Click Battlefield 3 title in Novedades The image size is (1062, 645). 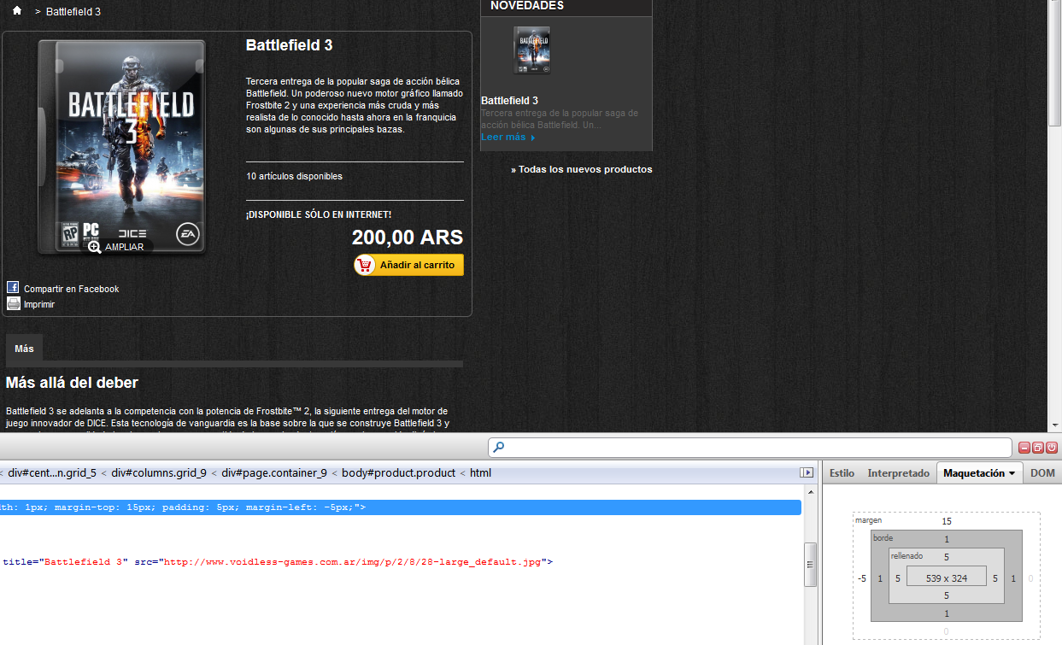pyautogui.click(x=509, y=101)
